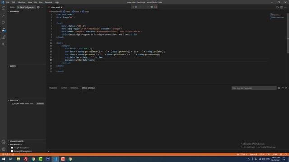Viewport: 289px width, 162px height.
Task: Stop the debug session
Action: point(156,7)
